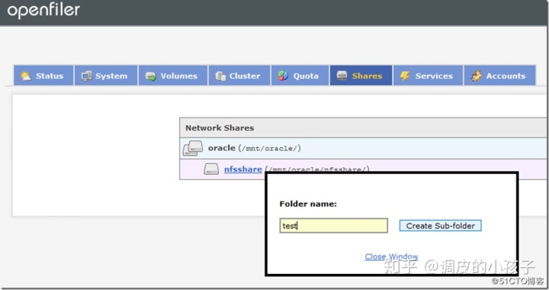Click the nfsshare folder drive icon

[211, 169]
